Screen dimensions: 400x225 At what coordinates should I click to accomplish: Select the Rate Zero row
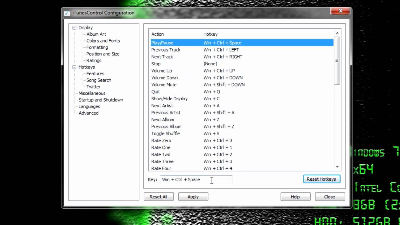point(242,140)
